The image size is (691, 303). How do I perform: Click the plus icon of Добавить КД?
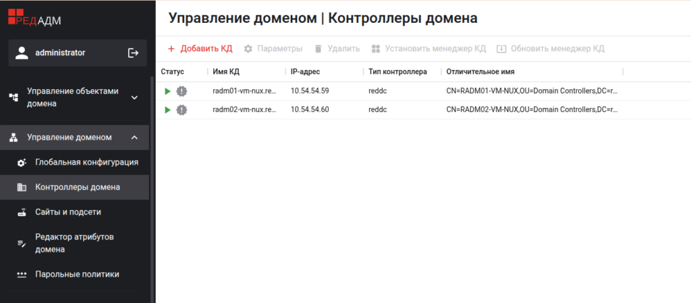click(x=171, y=49)
